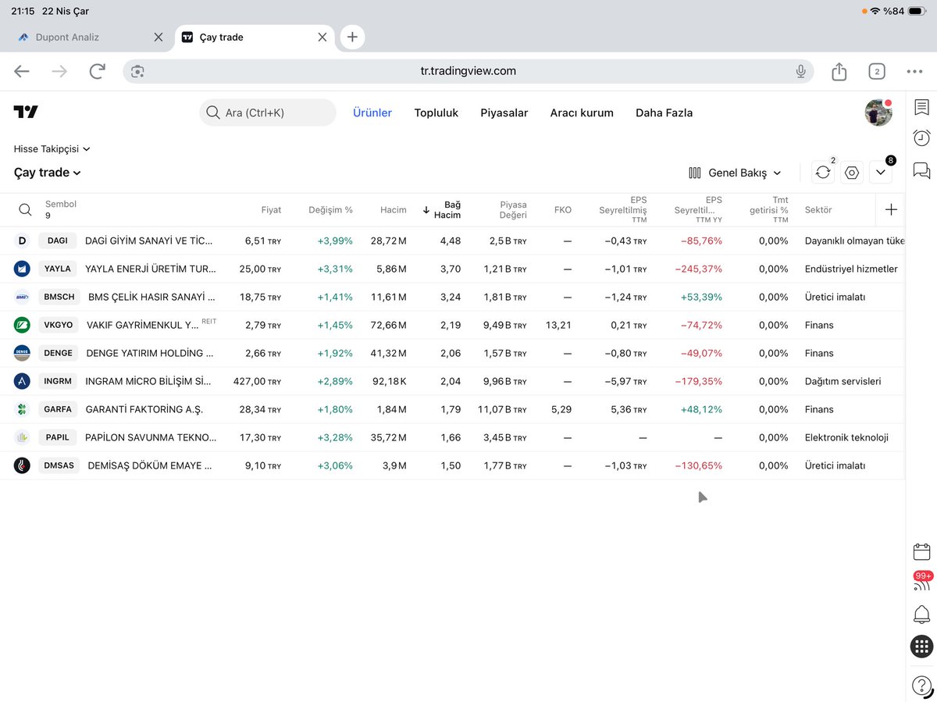Open the help question mark icon
The width and height of the screenshot is (937, 702).
(x=921, y=687)
